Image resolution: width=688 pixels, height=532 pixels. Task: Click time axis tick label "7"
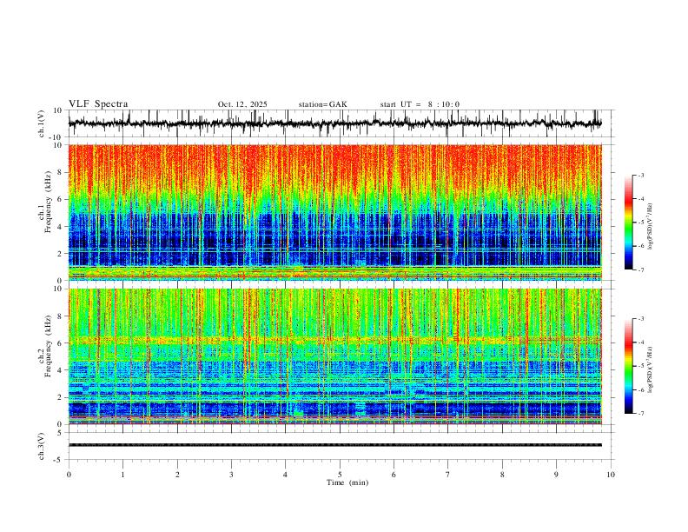coord(448,475)
